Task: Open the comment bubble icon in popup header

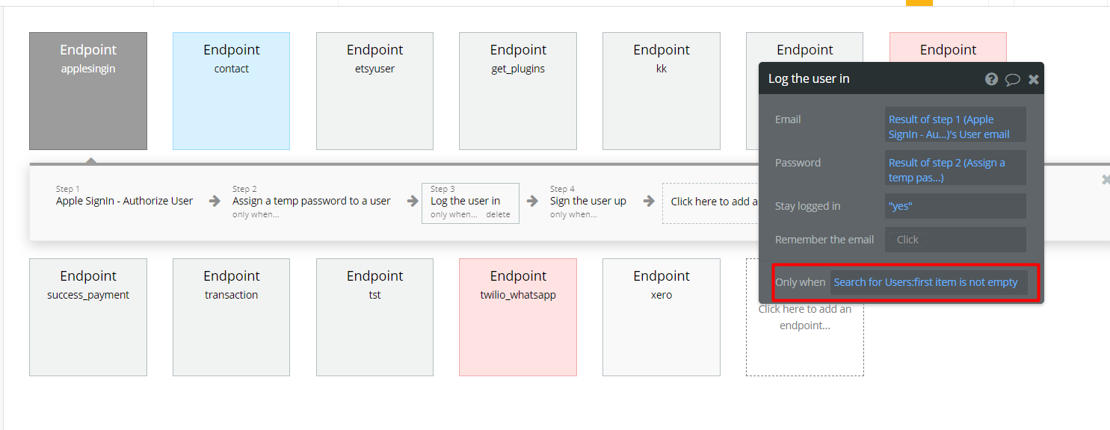Action: [x=1012, y=79]
